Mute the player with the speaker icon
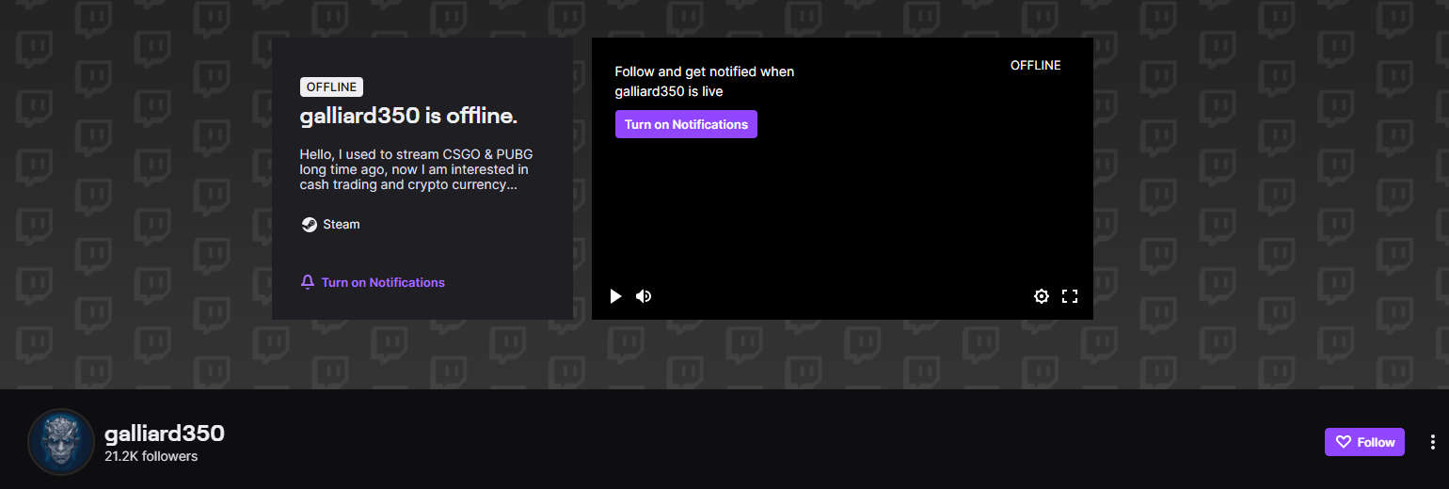The image size is (1449, 489). coord(644,296)
